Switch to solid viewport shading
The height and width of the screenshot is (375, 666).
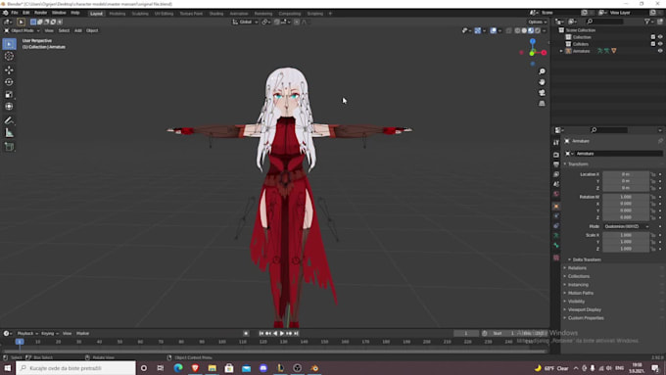pos(524,30)
